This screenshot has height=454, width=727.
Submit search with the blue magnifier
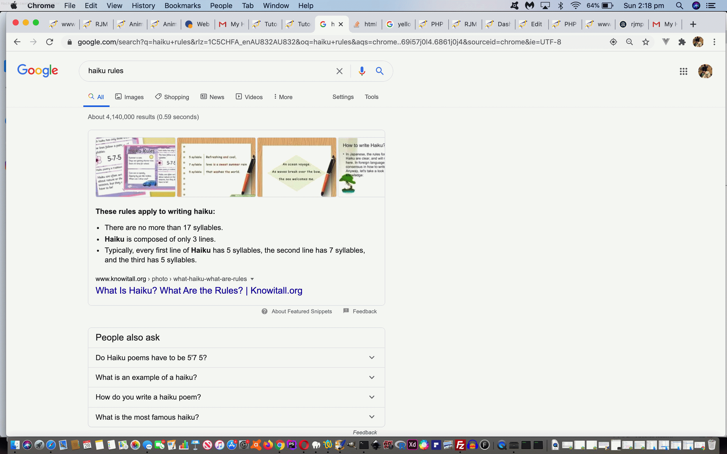pyautogui.click(x=380, y=71)
